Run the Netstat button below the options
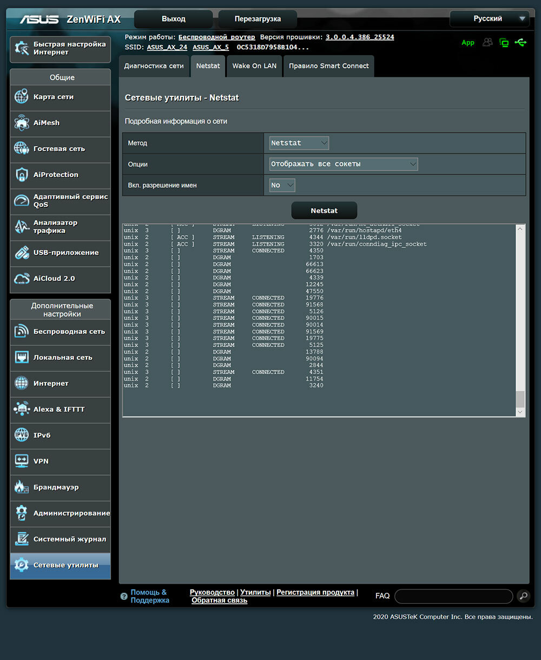541x660 pixels. (x=324, y=211)
